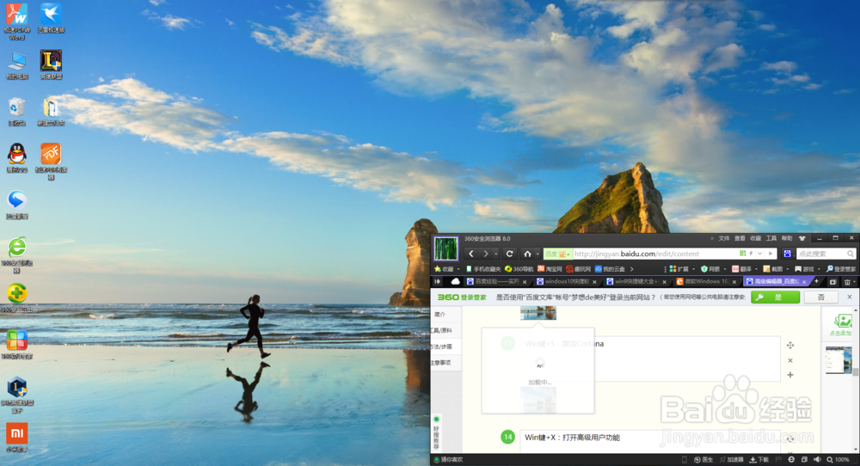Expand the dropdown next to home button
Screen dimensions: 860x466
click(537, 254)
